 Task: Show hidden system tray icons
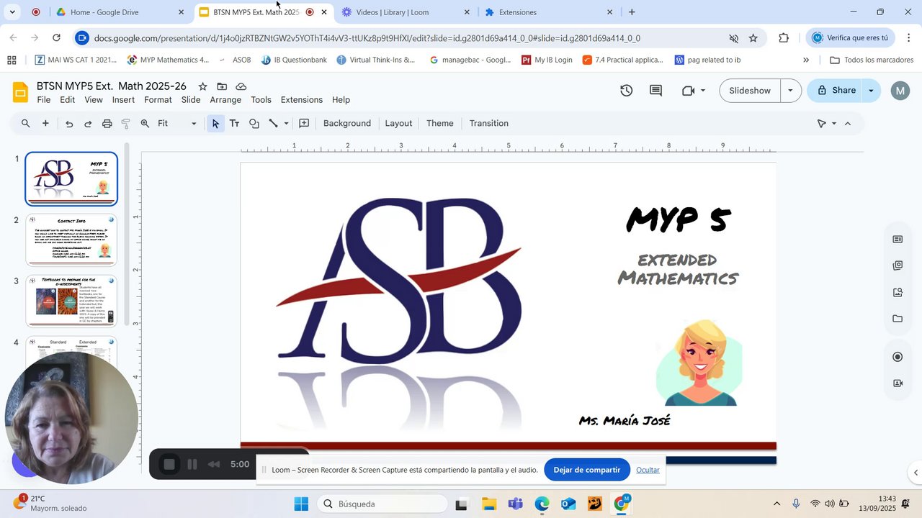coord(776,504)
